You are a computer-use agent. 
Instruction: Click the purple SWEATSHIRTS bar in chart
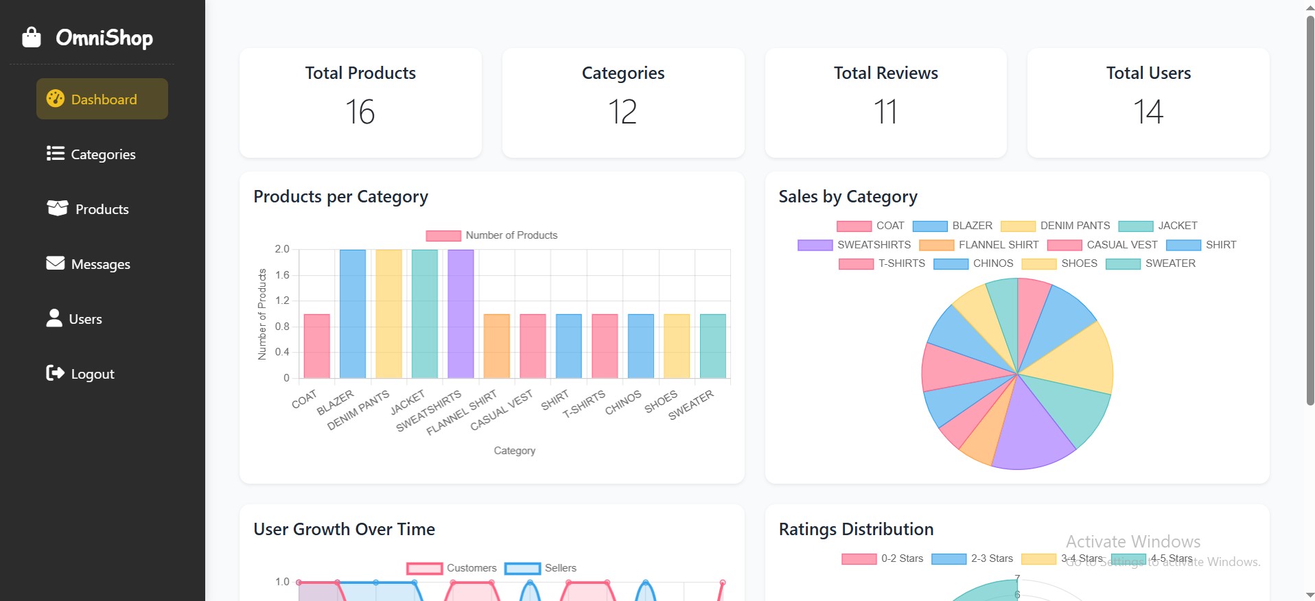pos(461,314)
